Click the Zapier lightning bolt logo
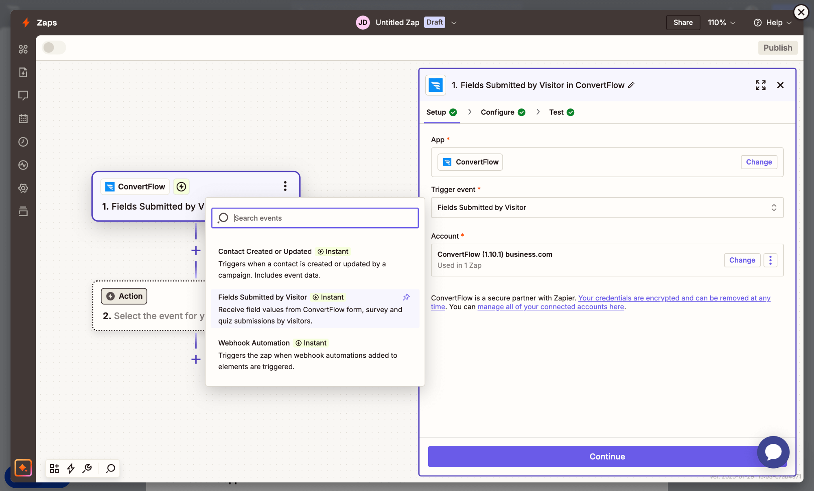The height and width of the screenshot is (491, 814). coord(26,22)
